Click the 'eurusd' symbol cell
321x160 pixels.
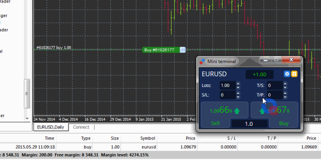(149, 147)
